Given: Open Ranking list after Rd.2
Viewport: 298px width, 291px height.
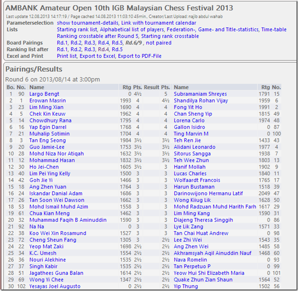Looking at the screenshot, I should tap(76, 49).
